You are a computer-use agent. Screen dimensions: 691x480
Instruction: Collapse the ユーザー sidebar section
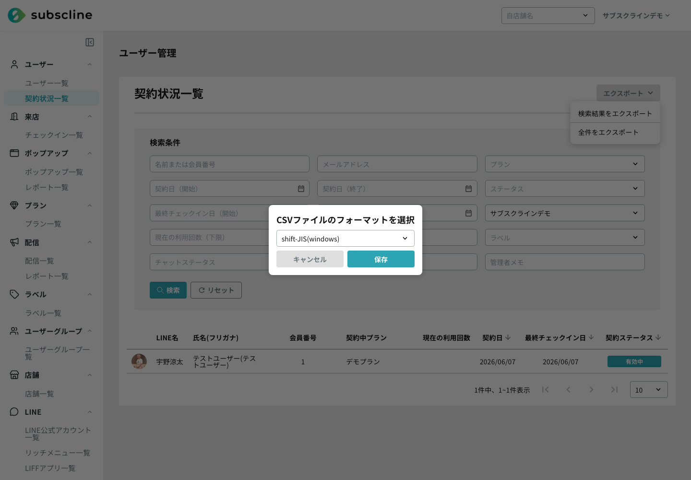tap(90, 64)
